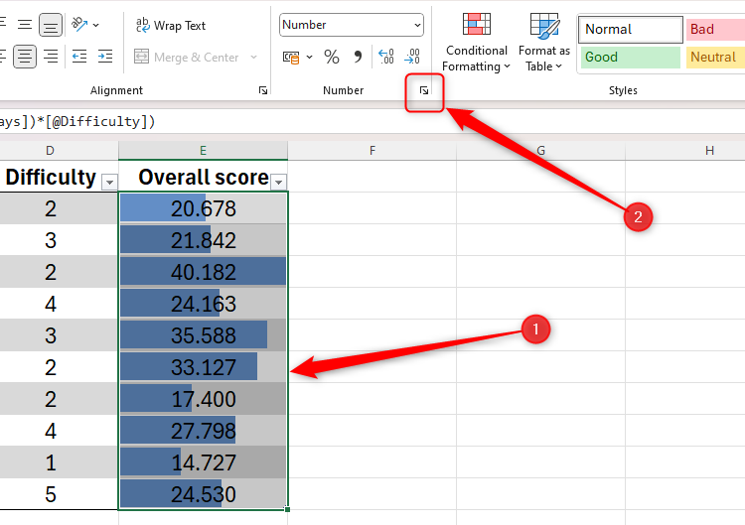Open the Difficulty column filter dropdown
The image size is (745, 525).
point(109,182)
